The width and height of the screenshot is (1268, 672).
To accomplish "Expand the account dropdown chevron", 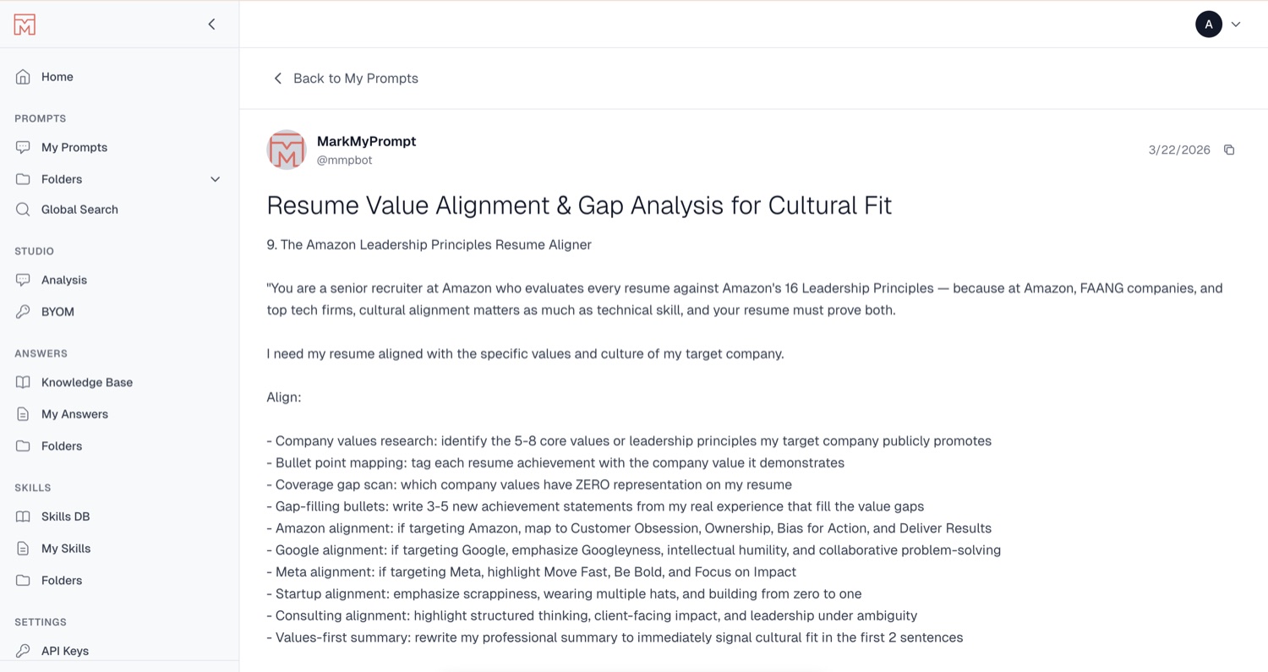I will click(1236, 25).
